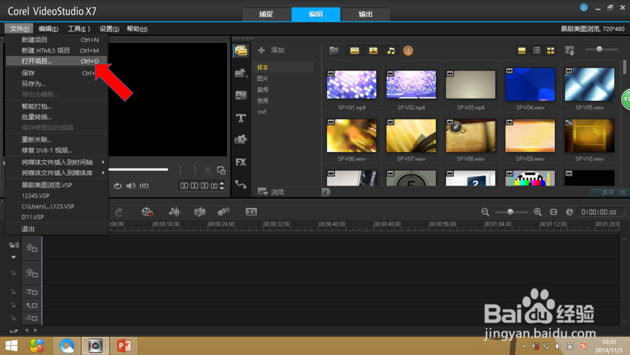
Task: Expand the track list dropdown arrow
Action: pos(14,257)
